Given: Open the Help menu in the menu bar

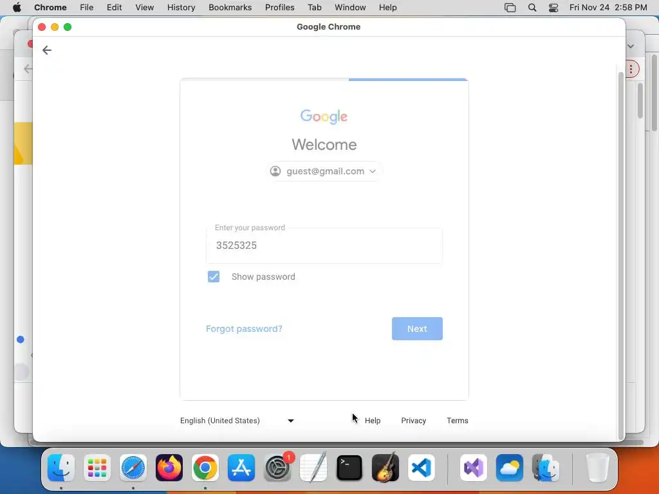Looking at the screenshot, I should click(x=387, y=8).
